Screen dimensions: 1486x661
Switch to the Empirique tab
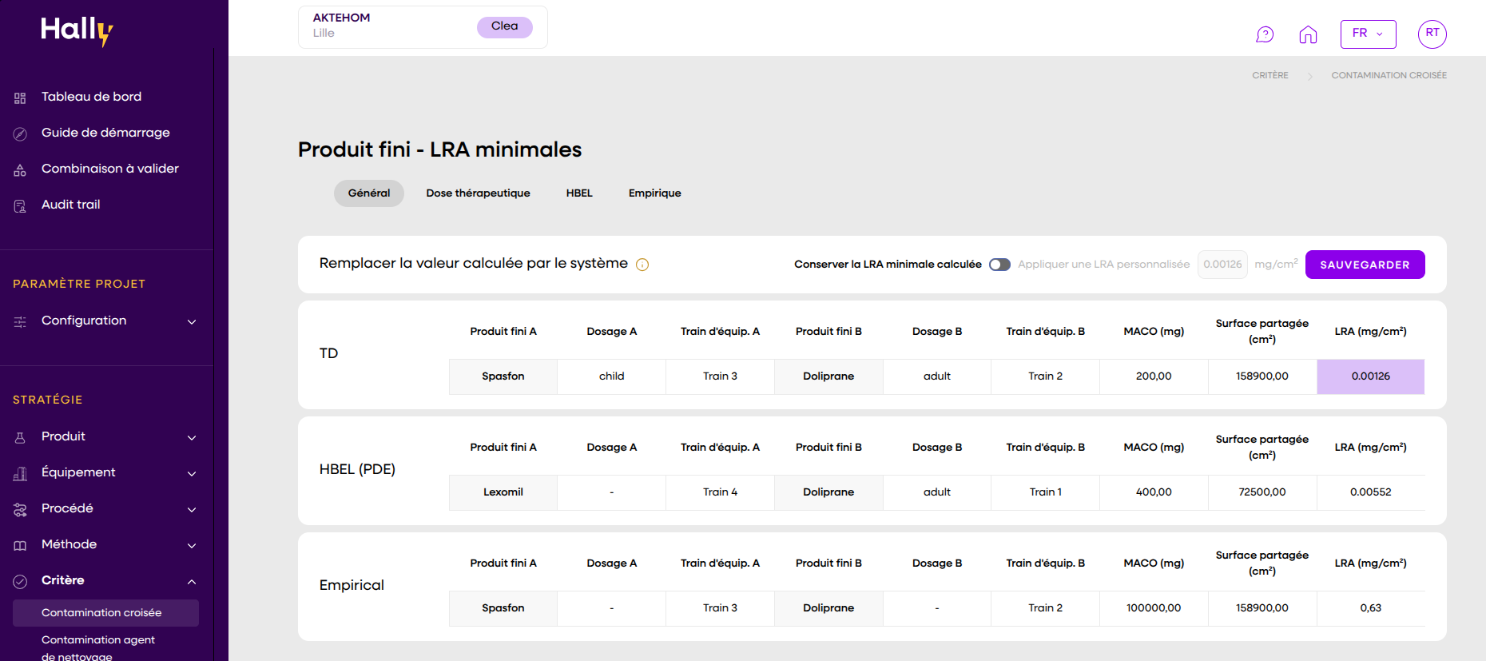pos(654,193)
